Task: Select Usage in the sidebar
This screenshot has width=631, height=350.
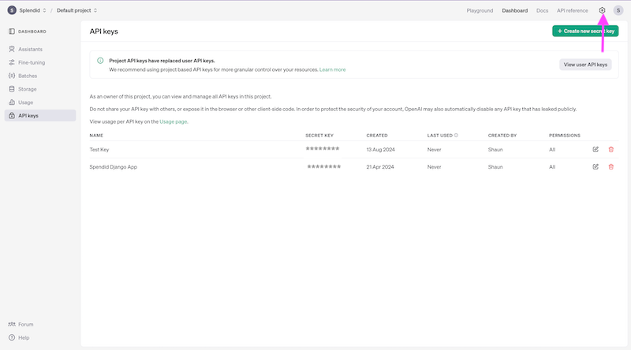Action: coord(40,102)
